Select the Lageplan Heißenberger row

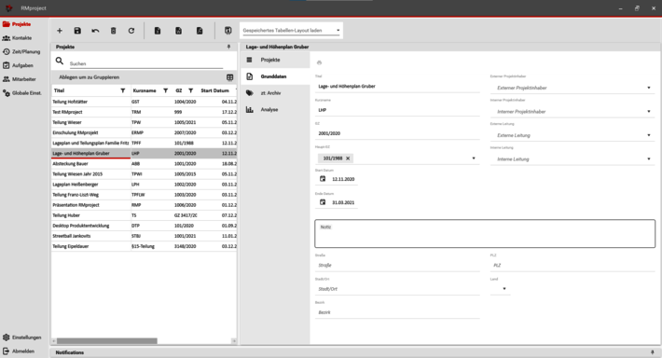[x=144, y=185]
